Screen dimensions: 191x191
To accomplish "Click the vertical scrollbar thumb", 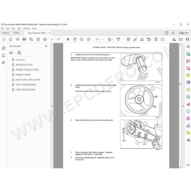I will pyautogui.click(x=180, y=84).
